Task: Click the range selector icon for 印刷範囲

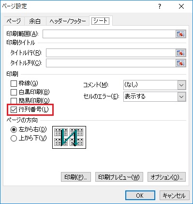Action: tap(181, 34)
